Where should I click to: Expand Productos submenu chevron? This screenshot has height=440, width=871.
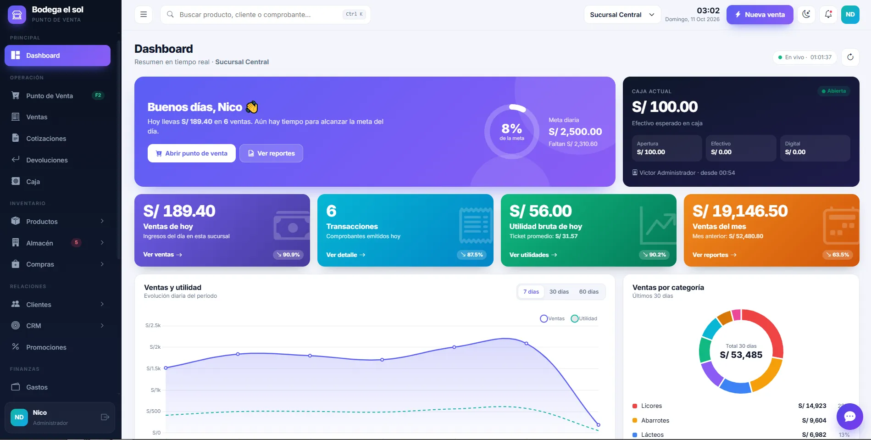[102, 221]
